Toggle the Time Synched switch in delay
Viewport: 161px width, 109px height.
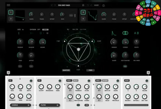(x=78, y=105)
